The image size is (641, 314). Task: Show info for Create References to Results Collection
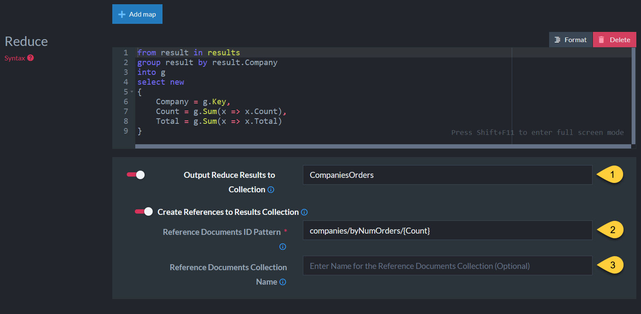[x=304, y=212]
